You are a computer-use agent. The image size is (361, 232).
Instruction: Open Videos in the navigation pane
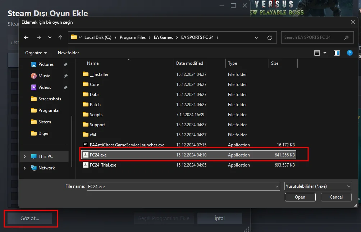coord(45,87)
